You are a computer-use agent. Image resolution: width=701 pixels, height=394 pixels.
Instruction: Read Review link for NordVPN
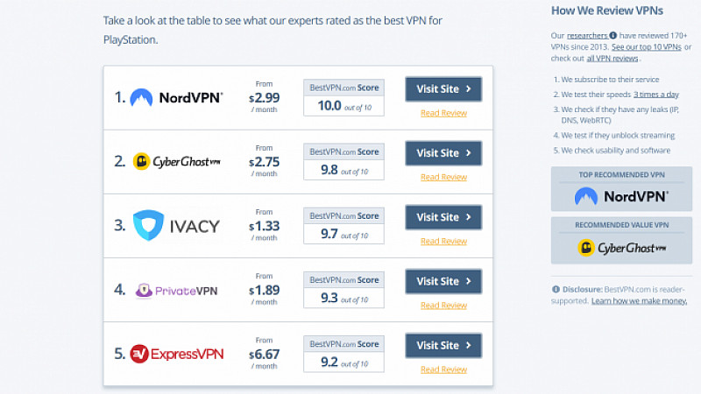coord(443,113)
